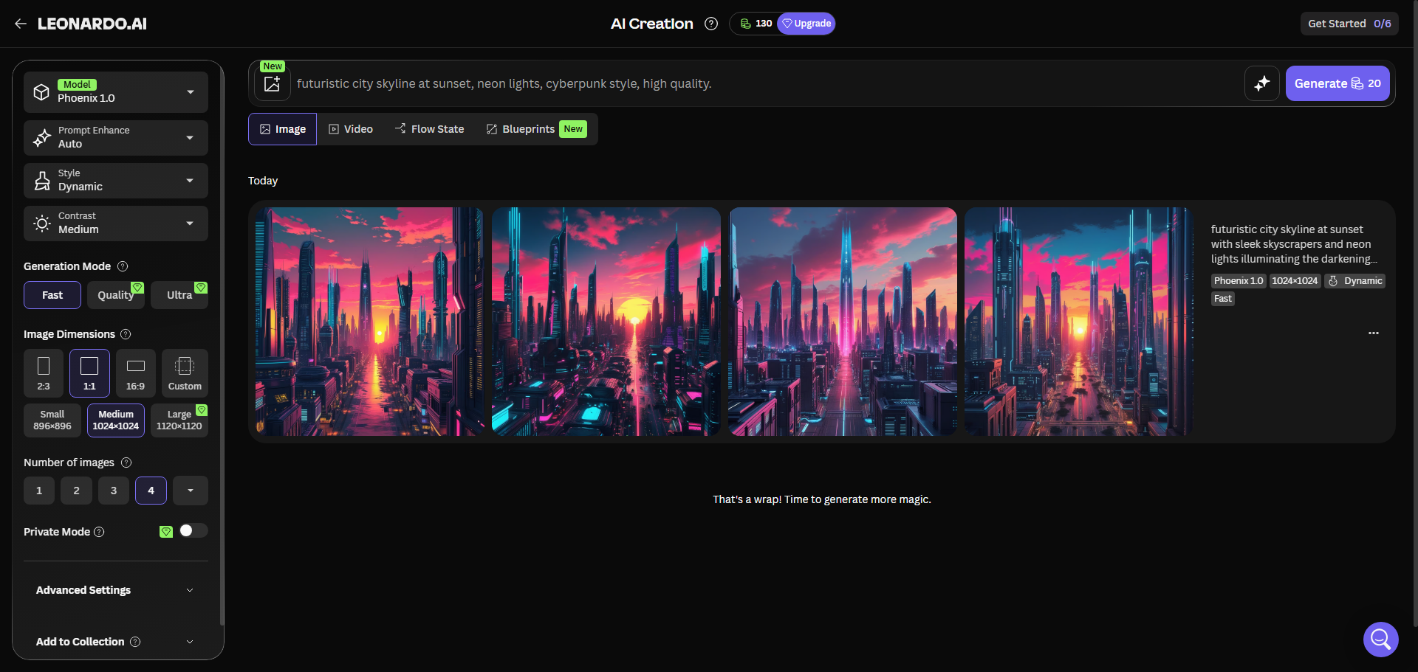The height and width of the screenshot is (672, 1418).
Task: Click the Upgrade button
Action: [806, 23]
